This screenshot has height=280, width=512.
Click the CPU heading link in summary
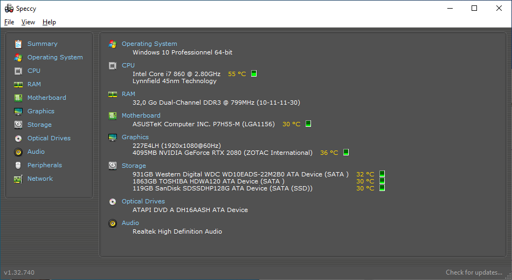tap(128, 65)
